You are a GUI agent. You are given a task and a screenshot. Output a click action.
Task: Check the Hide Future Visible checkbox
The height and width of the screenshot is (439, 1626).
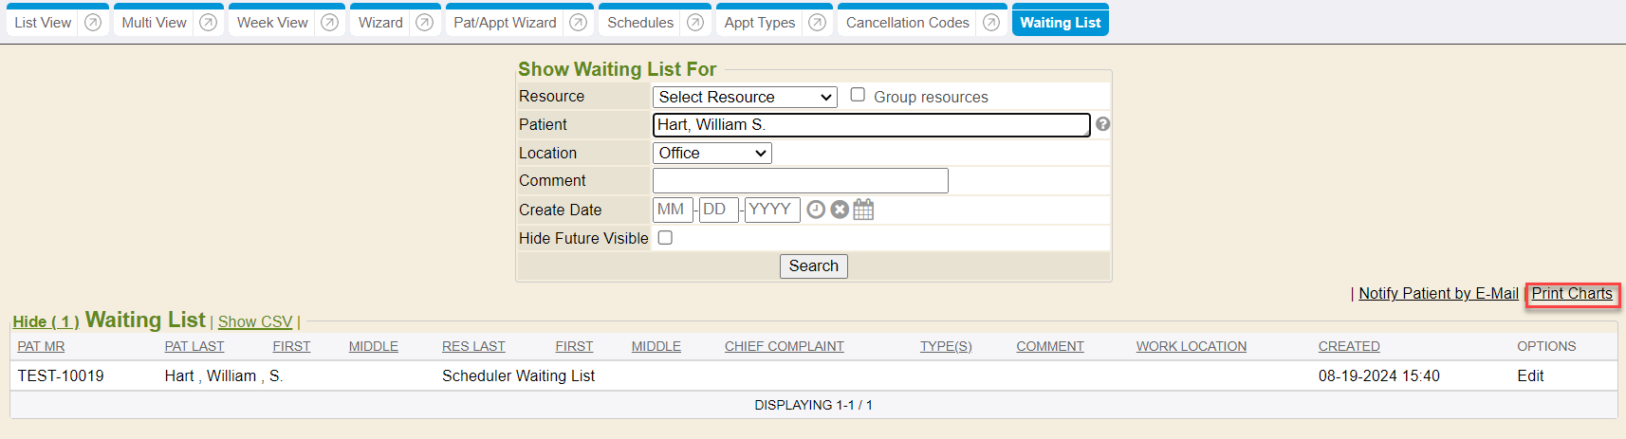coord(665,238)
